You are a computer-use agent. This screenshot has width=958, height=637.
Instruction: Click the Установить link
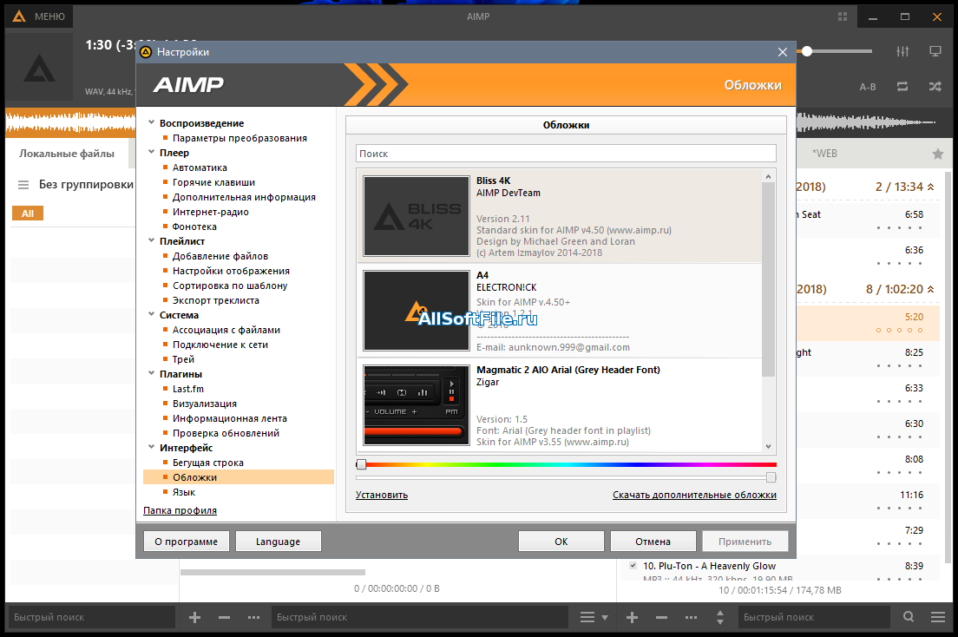coord(382,496)
